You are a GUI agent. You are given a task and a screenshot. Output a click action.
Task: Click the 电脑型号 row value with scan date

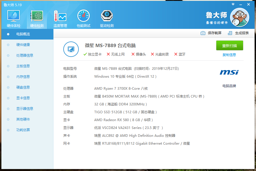[x=136, y=69]
